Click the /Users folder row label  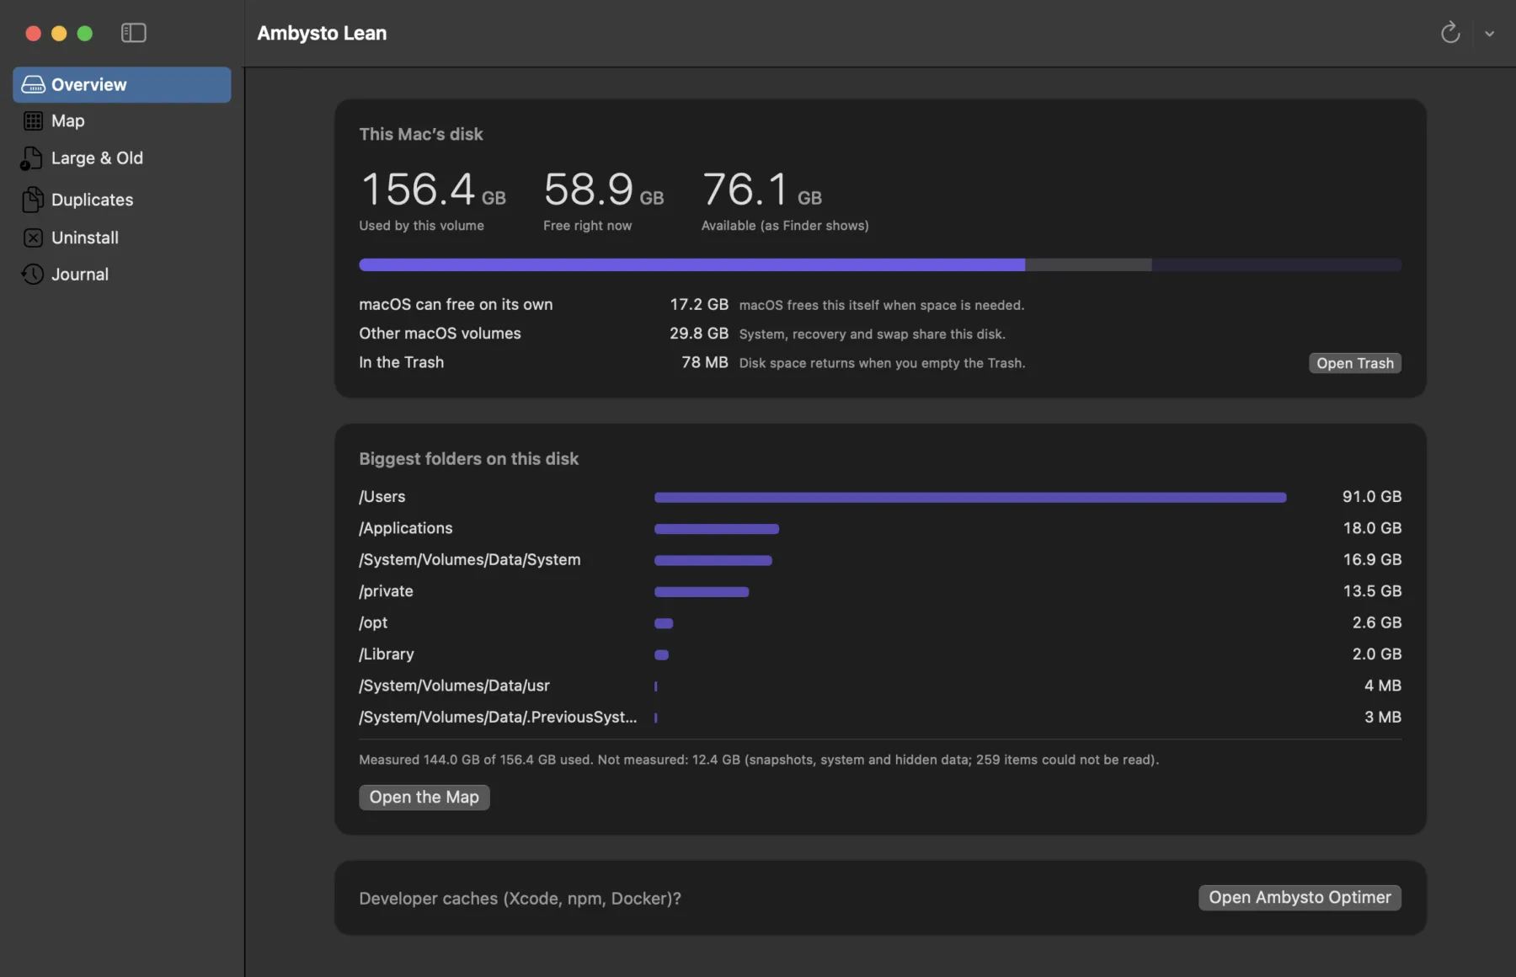coord(382,497)
